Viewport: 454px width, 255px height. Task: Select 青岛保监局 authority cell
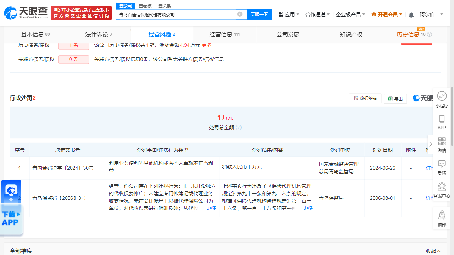pos(331,198)
